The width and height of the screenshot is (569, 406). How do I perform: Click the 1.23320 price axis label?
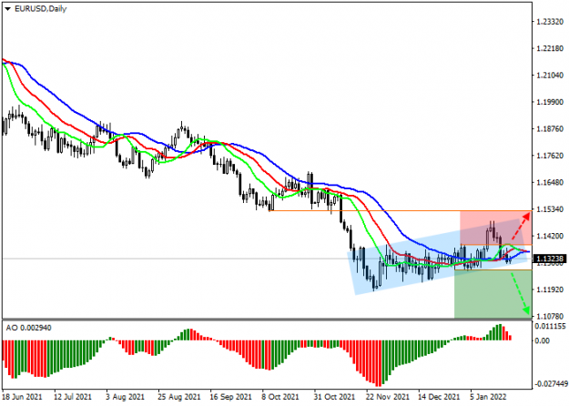coord(551,22)
